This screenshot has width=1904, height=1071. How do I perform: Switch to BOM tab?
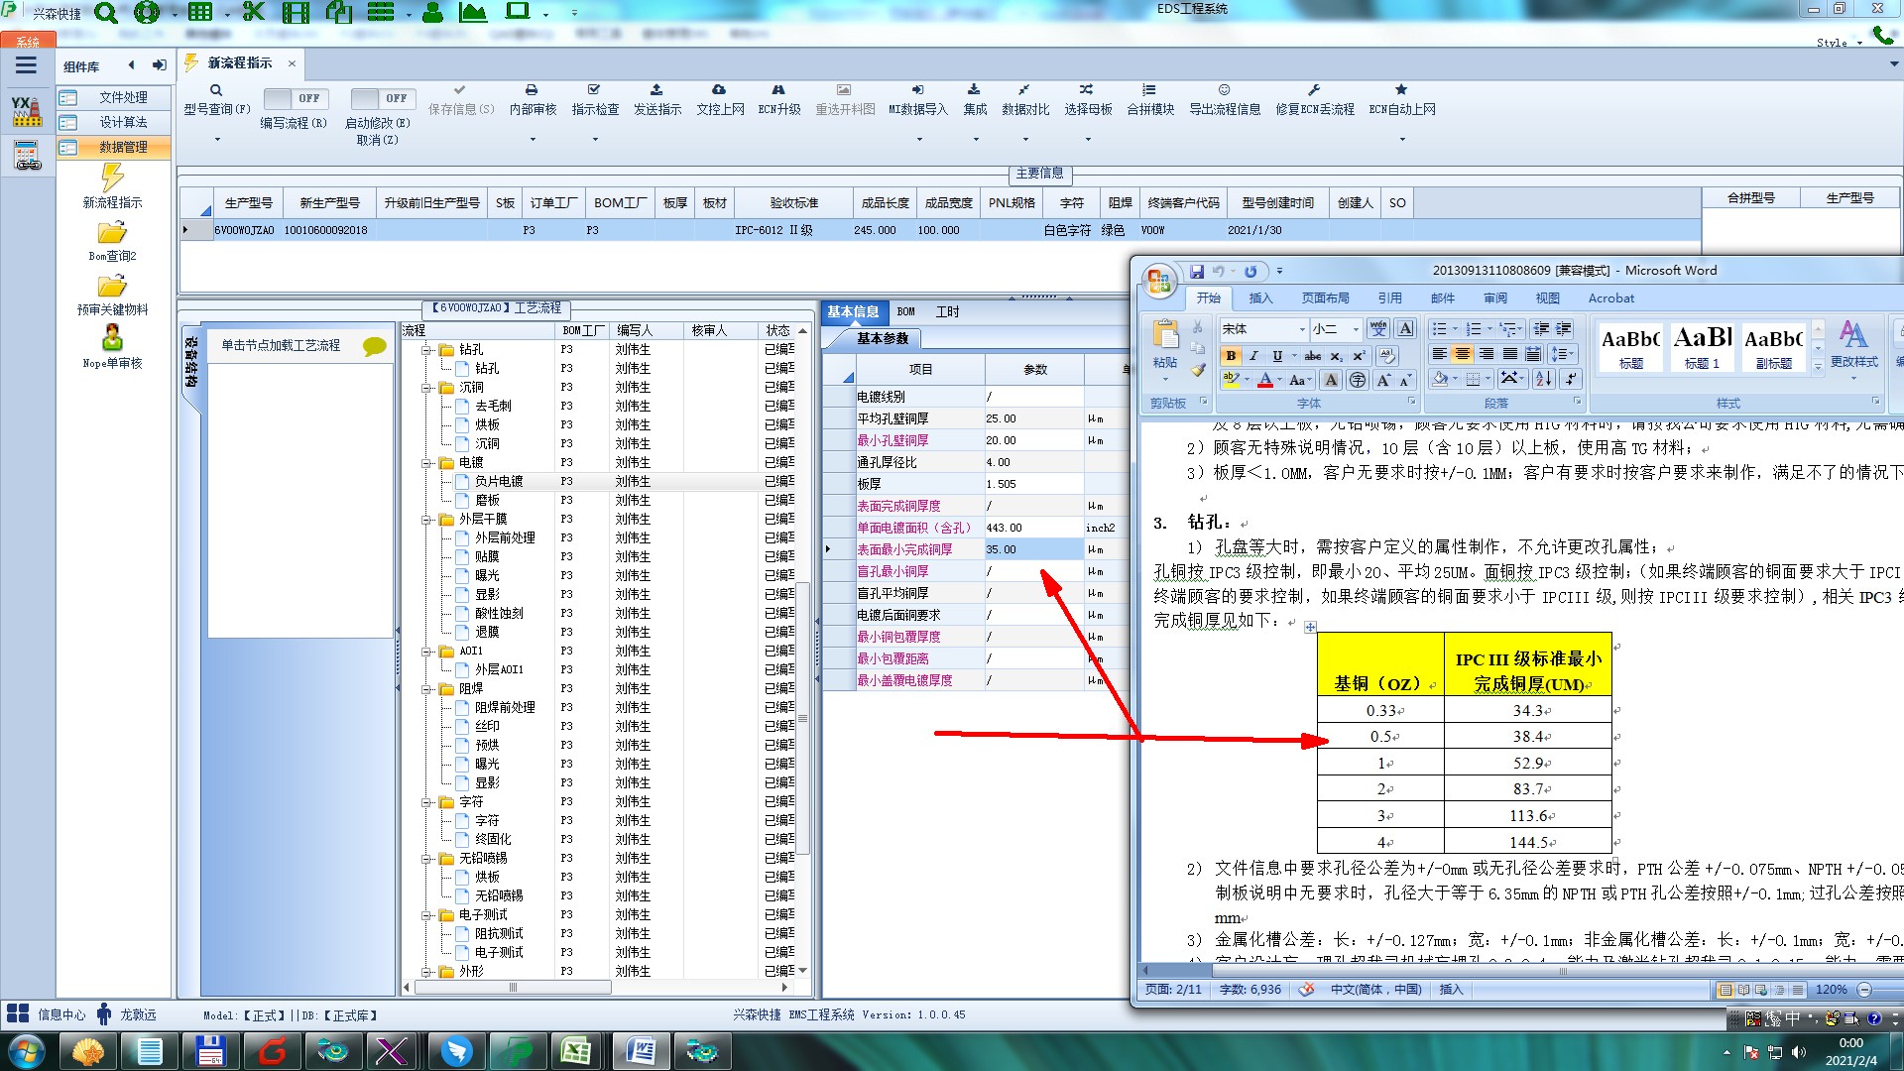(x=905, y=311)
